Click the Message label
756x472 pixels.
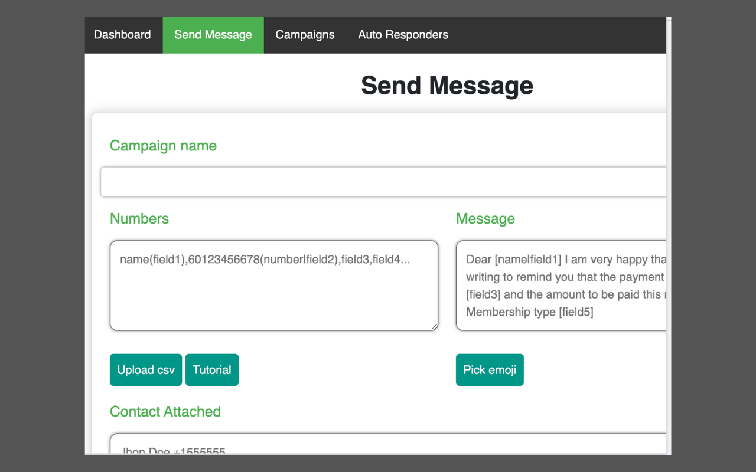point(485,219)
